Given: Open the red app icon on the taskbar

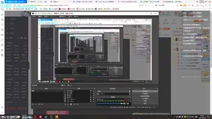Looking at the screenshot, I should click(x=35, y=117).
